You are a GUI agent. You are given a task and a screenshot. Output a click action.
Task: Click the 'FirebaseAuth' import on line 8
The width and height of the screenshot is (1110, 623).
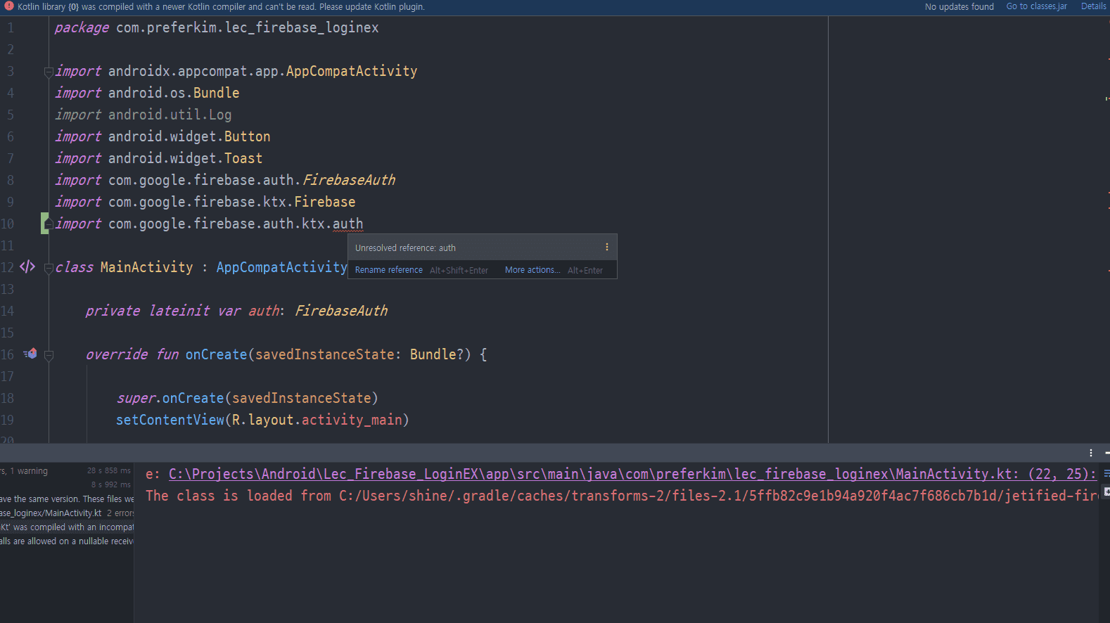pos(349,180)
